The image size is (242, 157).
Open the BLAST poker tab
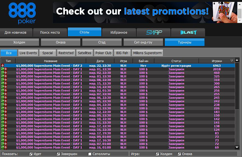[x=188, y=32]
